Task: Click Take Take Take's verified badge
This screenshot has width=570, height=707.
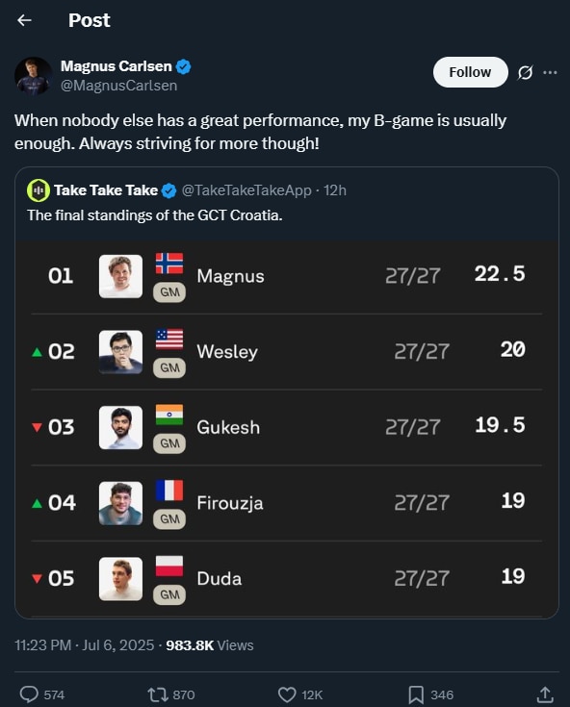Action: (168, 190)
